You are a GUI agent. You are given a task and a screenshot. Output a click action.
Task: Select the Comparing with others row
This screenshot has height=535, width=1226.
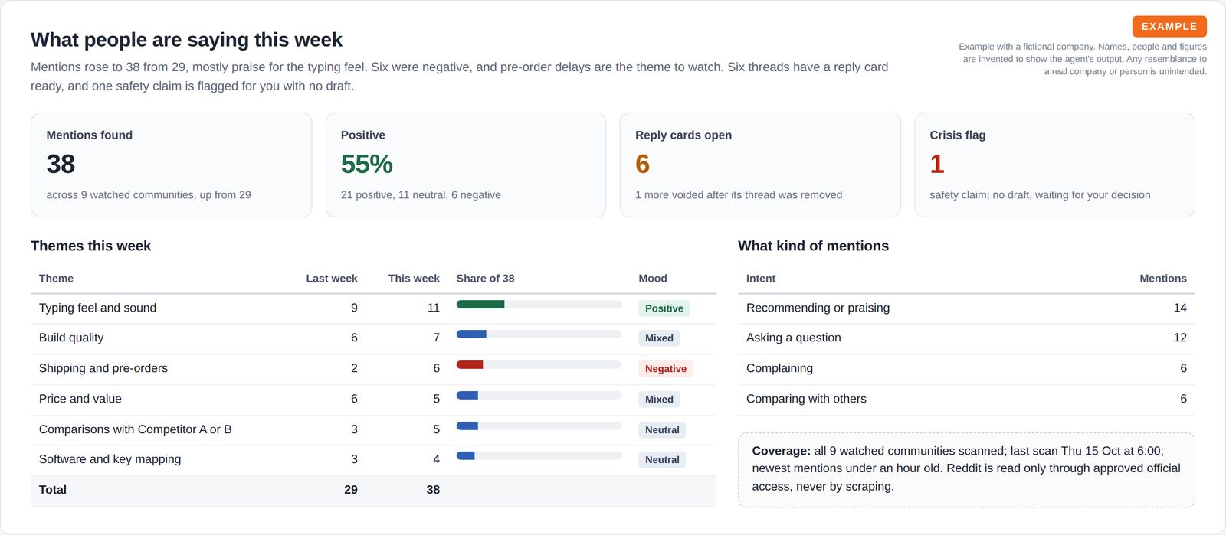pyautogui.click(x=966, y=400)
